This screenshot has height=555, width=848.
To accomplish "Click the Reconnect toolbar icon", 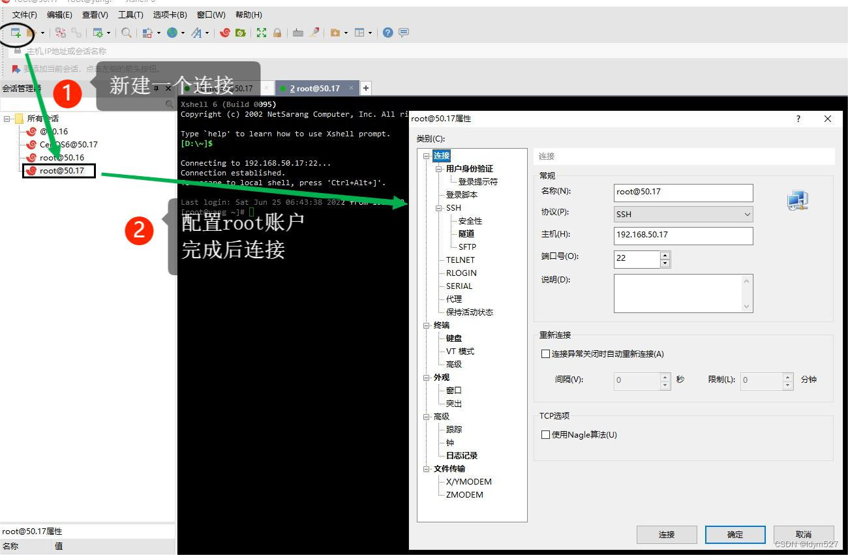I will (61, 33).
